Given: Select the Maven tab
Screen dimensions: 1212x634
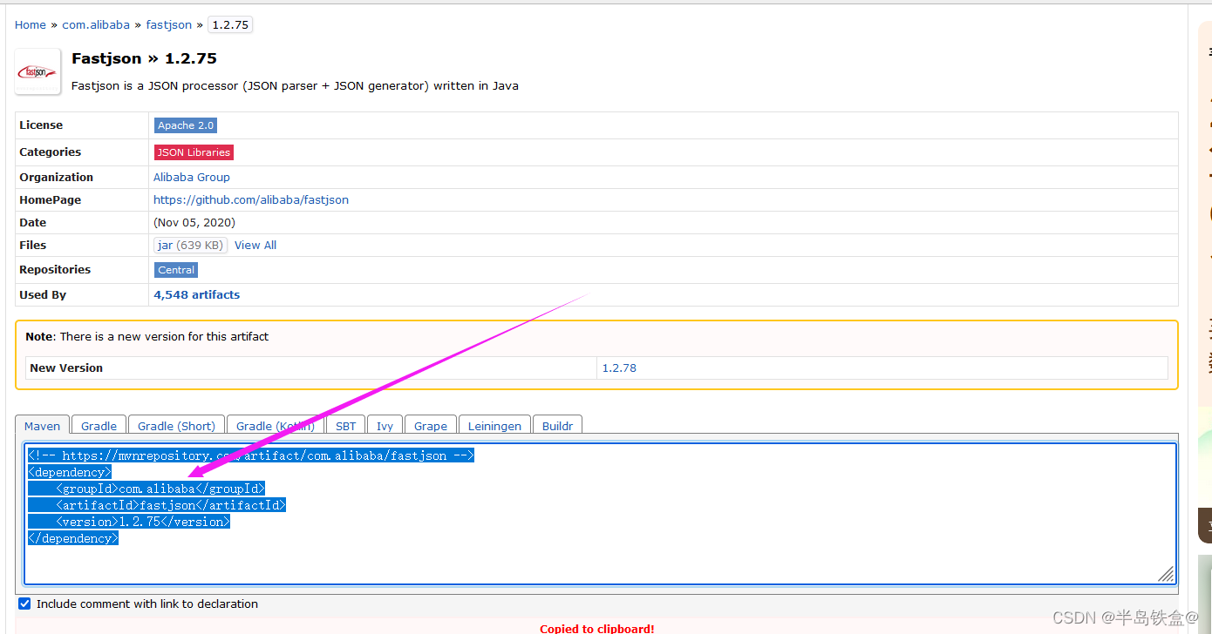Looking at the screenshot, I should [x=43, y=426].
